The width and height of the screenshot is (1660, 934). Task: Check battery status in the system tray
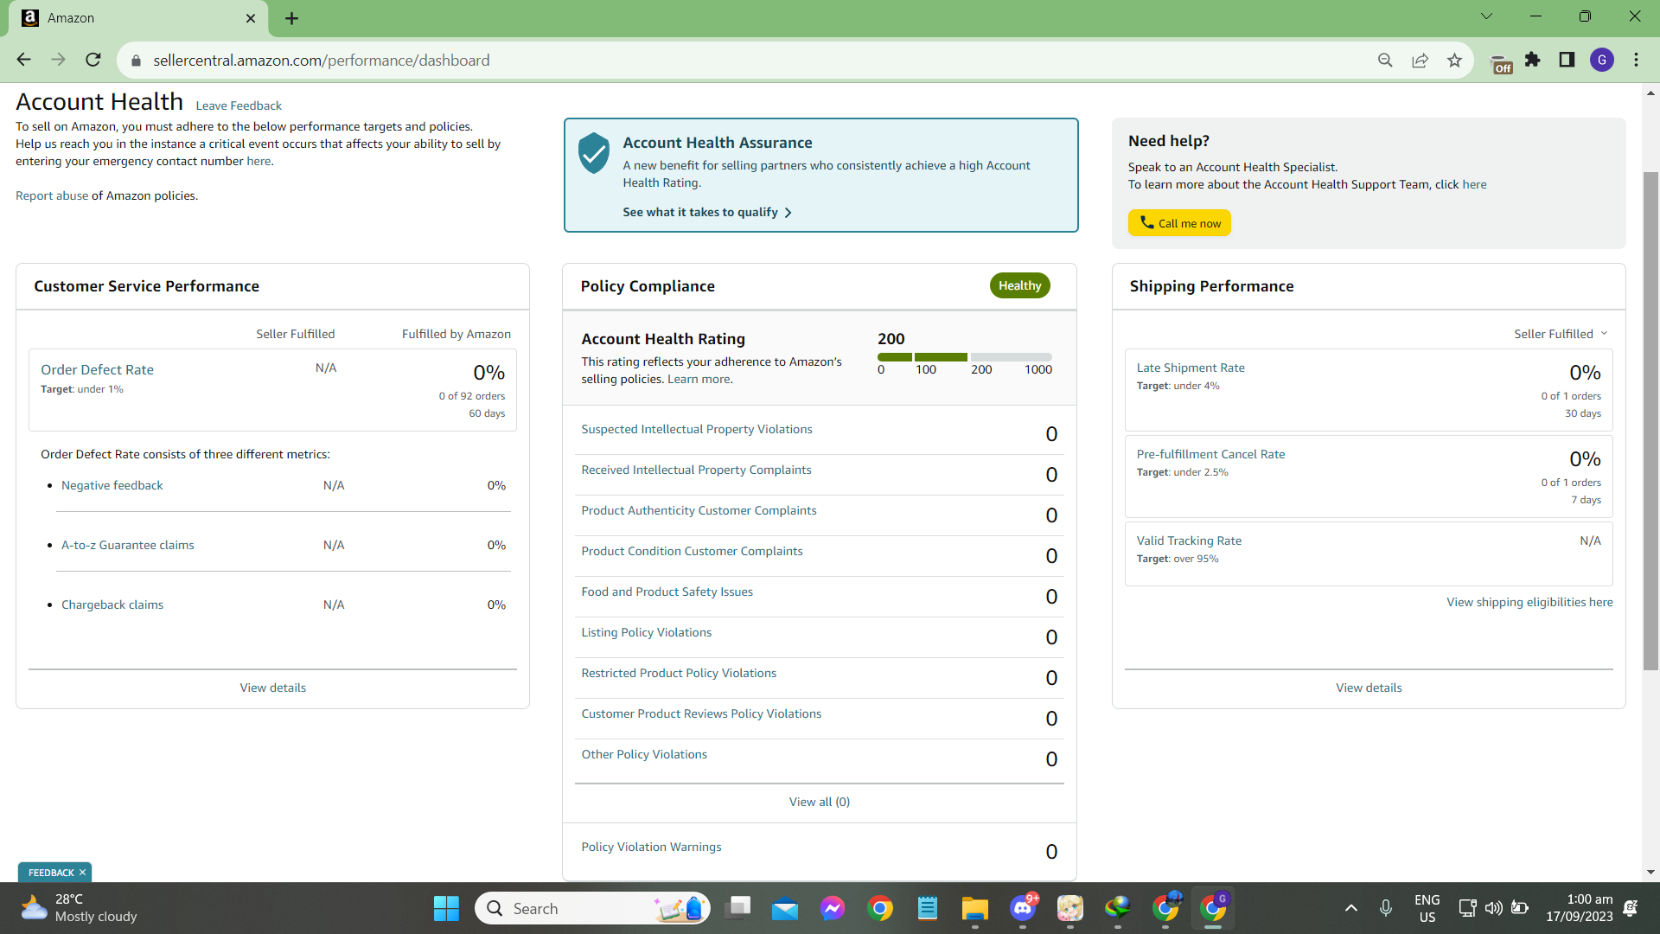point(1519,908)
